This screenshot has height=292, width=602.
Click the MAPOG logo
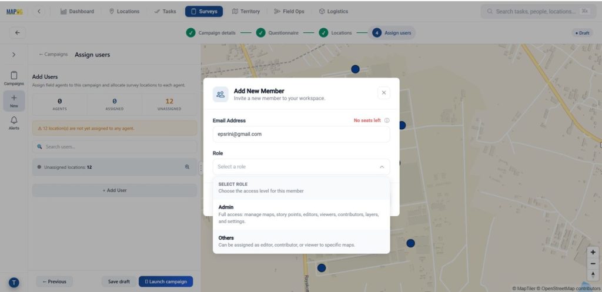click(x=14, y=12)
